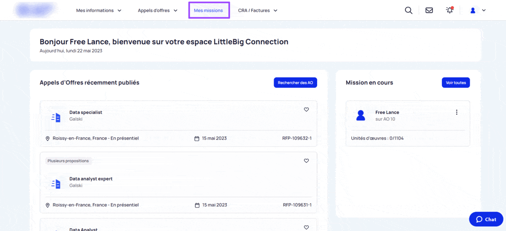Favorite the Data analyst expert offer heart
This screenshot has width=506, height=231.
click(x=307, y=161)
